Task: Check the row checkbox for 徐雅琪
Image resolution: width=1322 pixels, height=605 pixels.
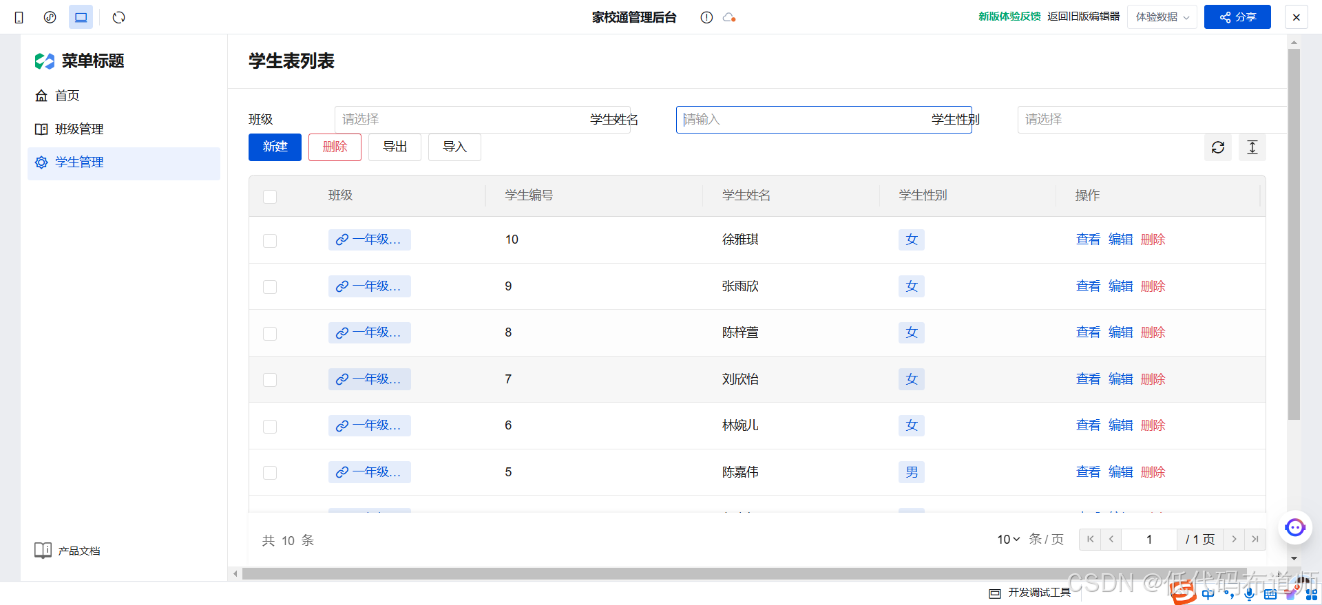Action: tap(270, 241)
